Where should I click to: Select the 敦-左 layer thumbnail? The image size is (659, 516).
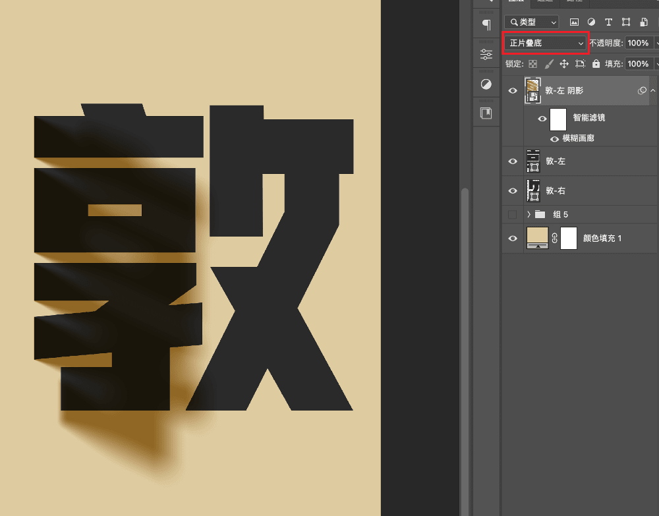533,161
